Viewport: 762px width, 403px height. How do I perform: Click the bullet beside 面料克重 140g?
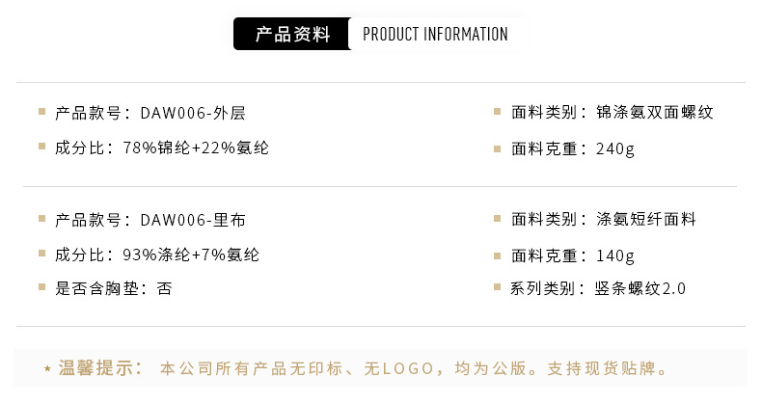[x=498, y=255]
